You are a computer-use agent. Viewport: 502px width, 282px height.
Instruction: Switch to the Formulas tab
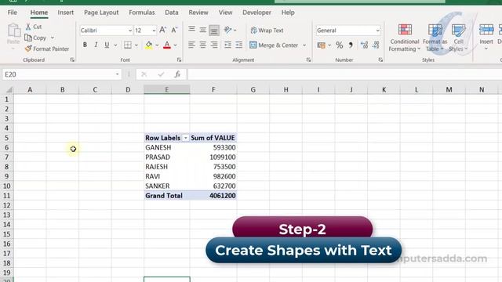coord(142,13)
